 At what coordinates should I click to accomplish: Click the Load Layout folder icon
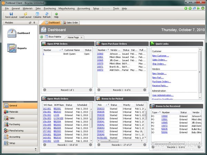pyautogui.click(x=25, y=14)
